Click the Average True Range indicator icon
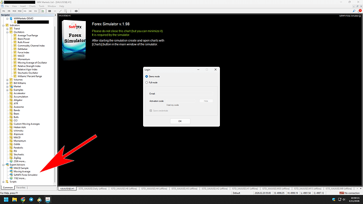Image resolution: width=363 pixels, height=204 pixels. (15, 35)
